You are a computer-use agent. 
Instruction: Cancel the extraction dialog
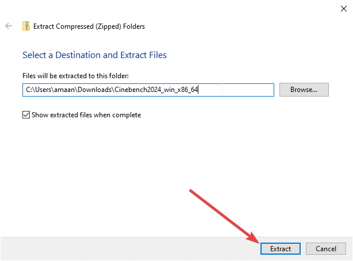[326, 248]
